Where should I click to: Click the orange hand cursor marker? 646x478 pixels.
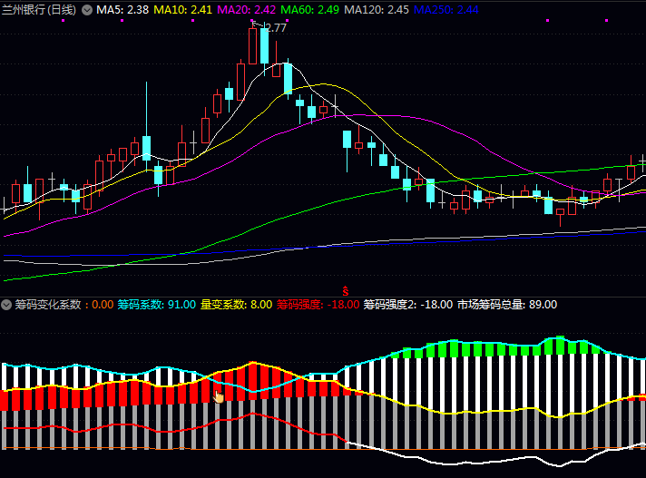coord(218,395)
